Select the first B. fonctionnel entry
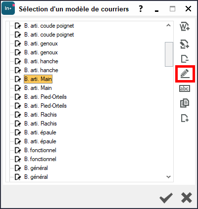 [40, 150]
